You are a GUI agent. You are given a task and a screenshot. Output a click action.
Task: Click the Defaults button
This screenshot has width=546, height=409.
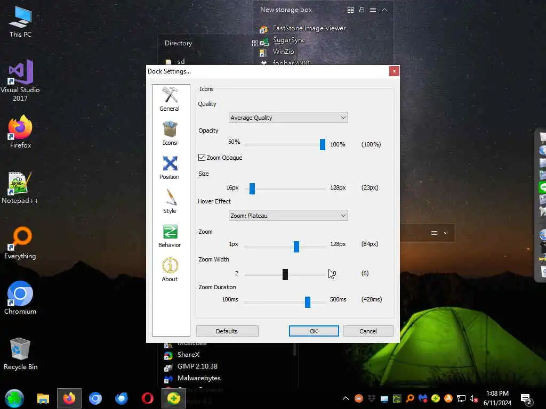[x=227, y=331]
